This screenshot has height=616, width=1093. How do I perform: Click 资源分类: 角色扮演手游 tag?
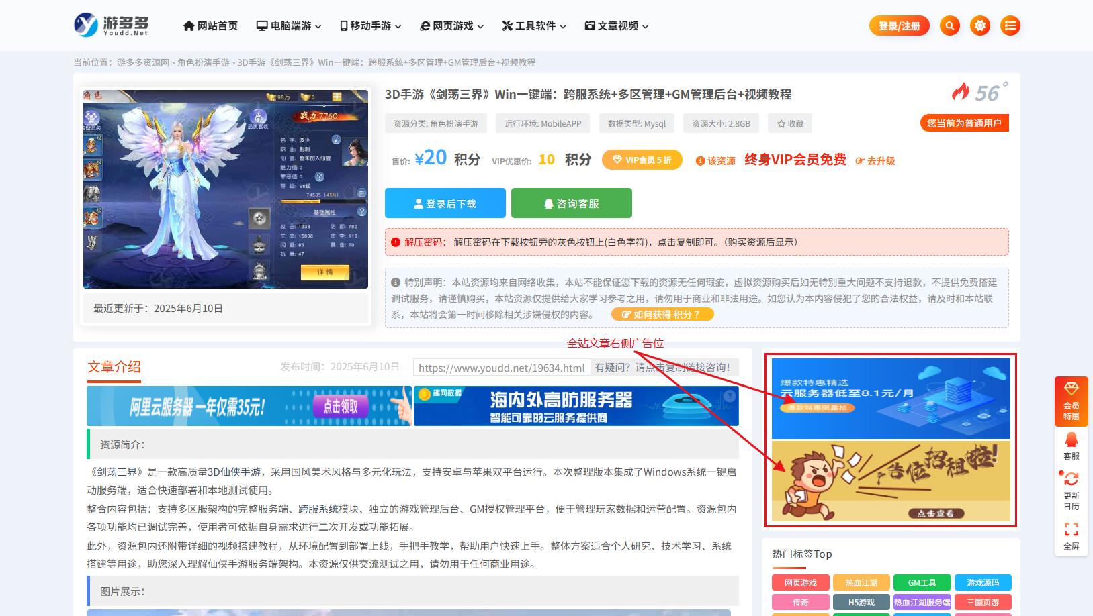point(436,123)
